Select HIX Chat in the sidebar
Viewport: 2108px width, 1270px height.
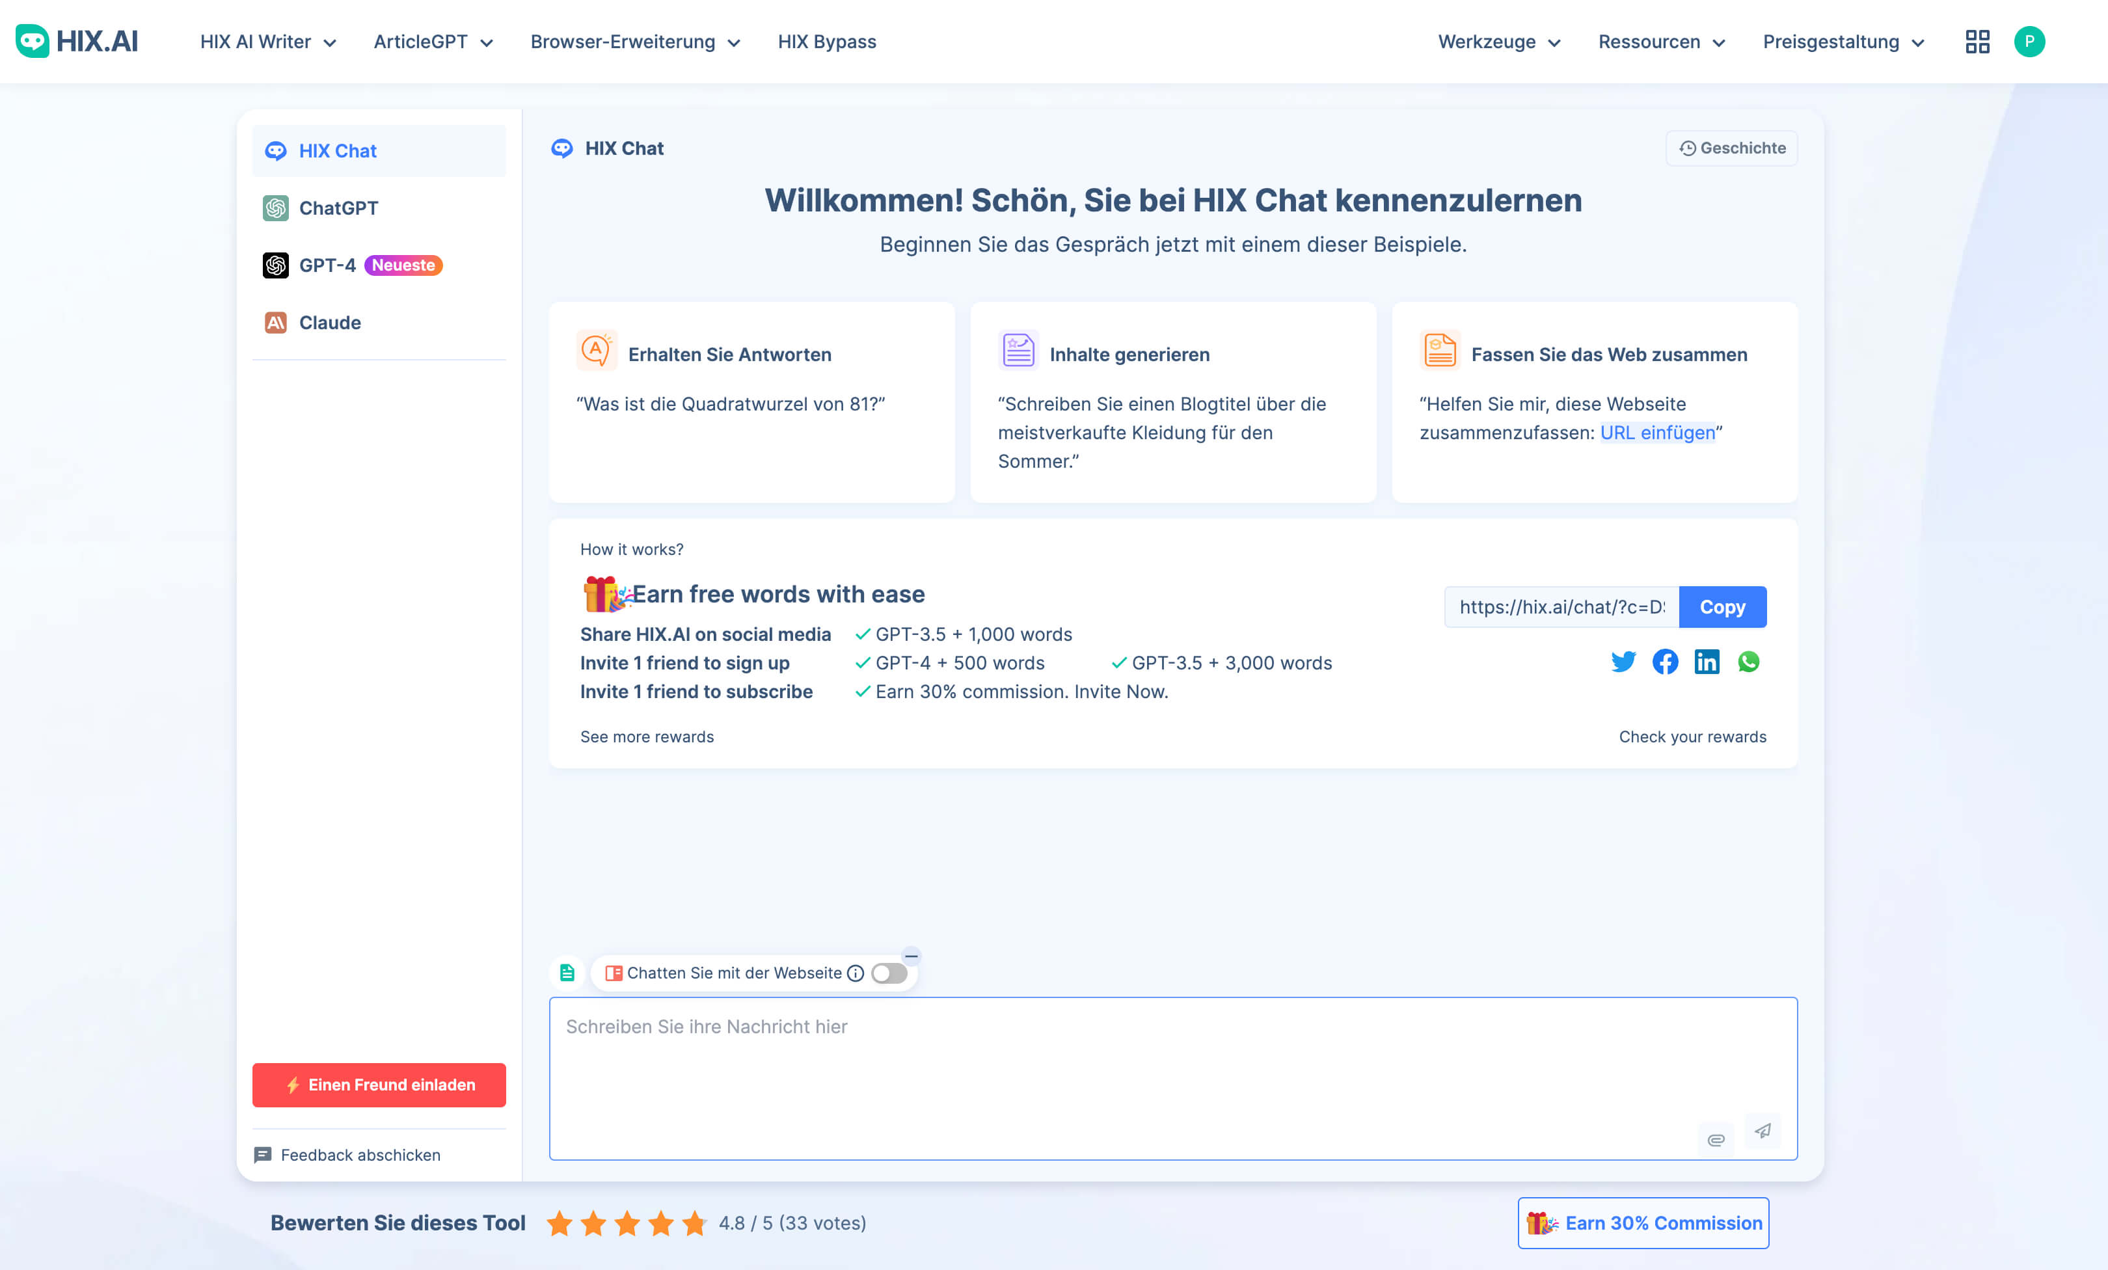(x=378, y=151)
